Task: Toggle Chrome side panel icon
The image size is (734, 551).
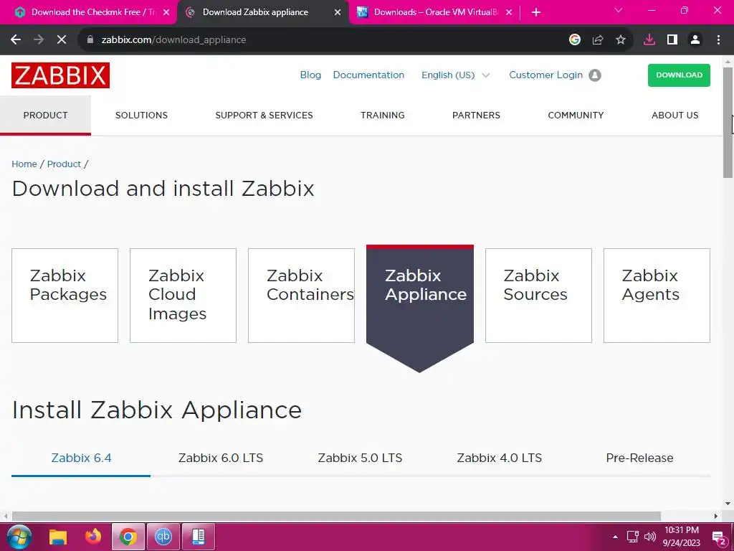Action: [x=672, y=40]
